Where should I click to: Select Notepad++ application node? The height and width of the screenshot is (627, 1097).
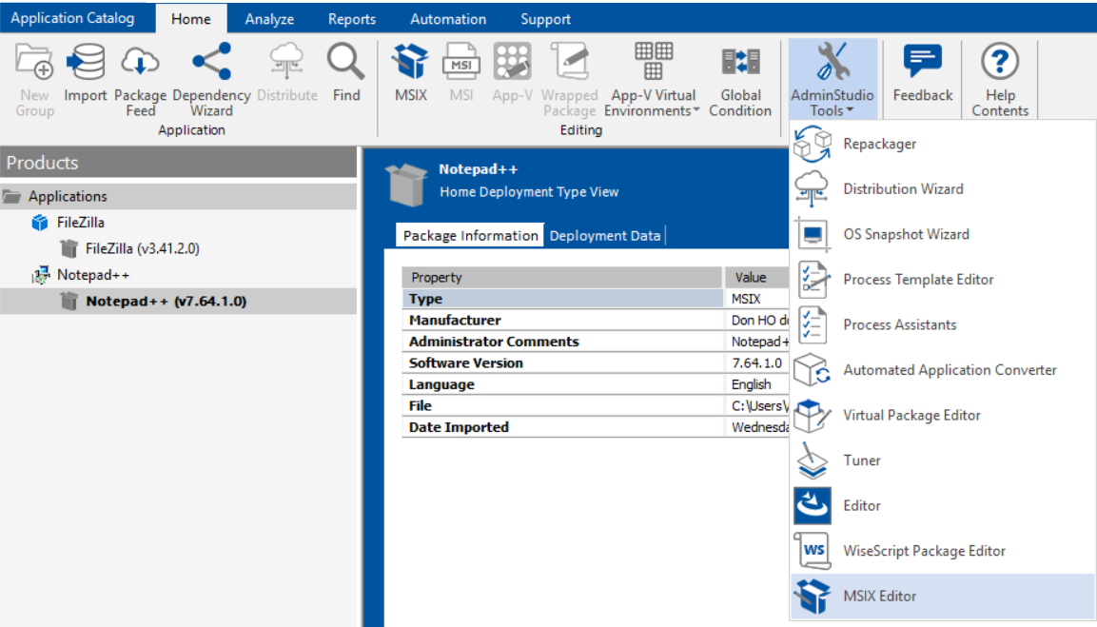pos(93,275)
